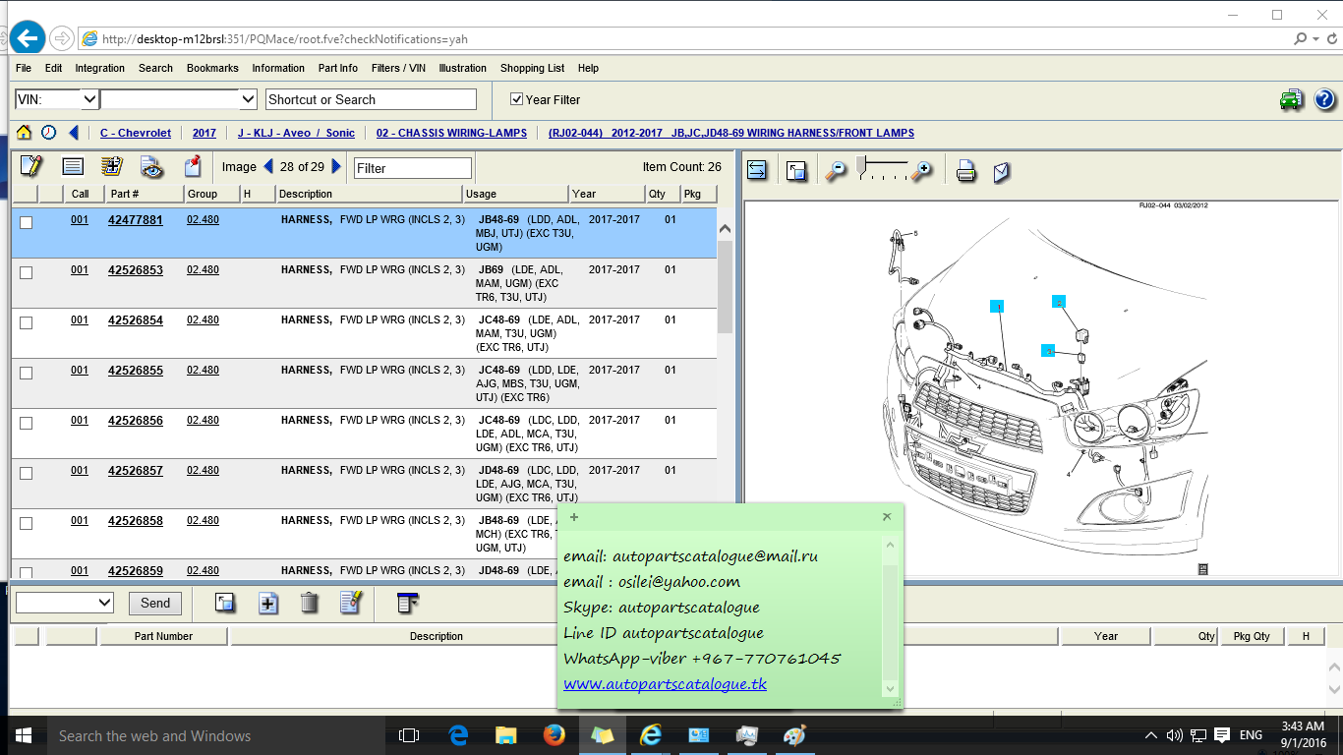This screenshot has height=755, width=1343.
Task: Click the taskbar Search the web and Windows box
Action: click(x=214, y=735)
